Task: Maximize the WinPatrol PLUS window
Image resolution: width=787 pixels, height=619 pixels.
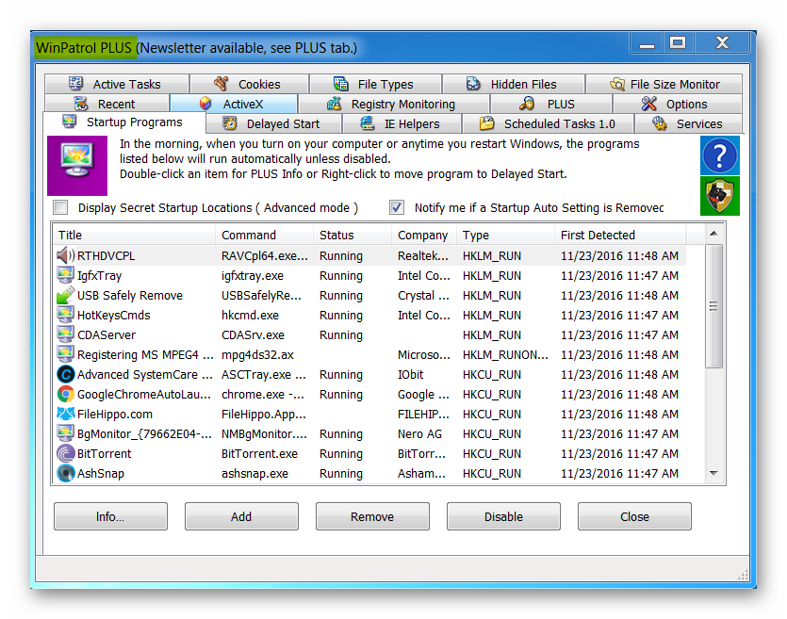Action: (x=678, y=43)
